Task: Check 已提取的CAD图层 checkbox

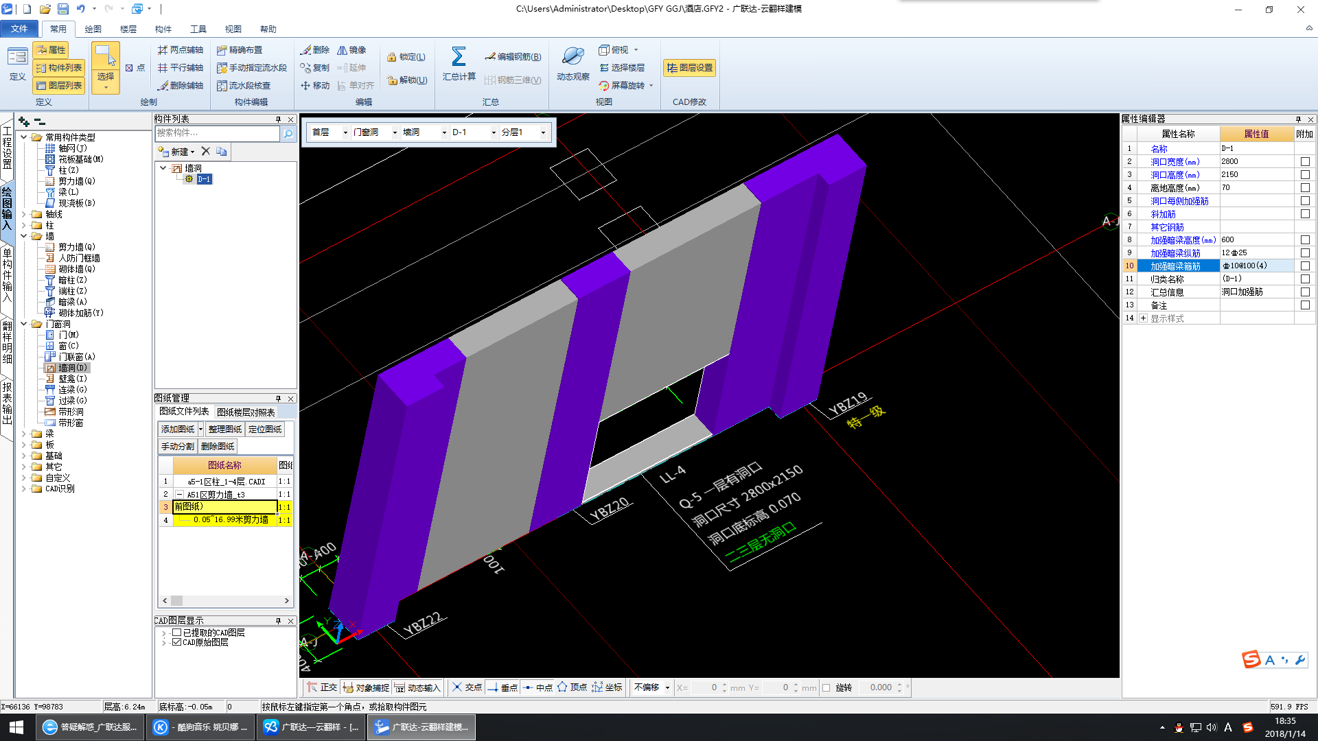Action: (x=177, y=633)
